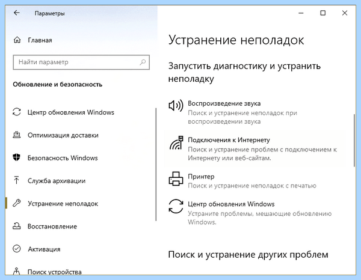361x280 pixels.
Task: Click the printer icon
Action: pos(176,178)
